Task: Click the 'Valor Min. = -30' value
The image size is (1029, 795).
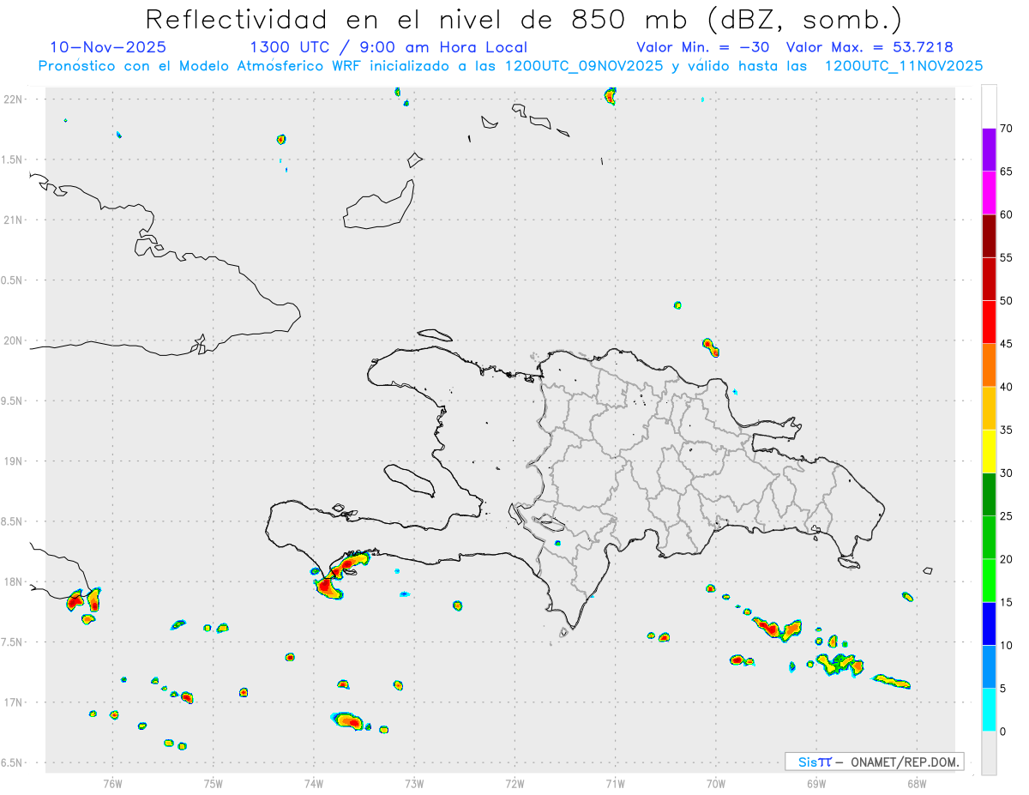Action: click(x=702, y=47)
